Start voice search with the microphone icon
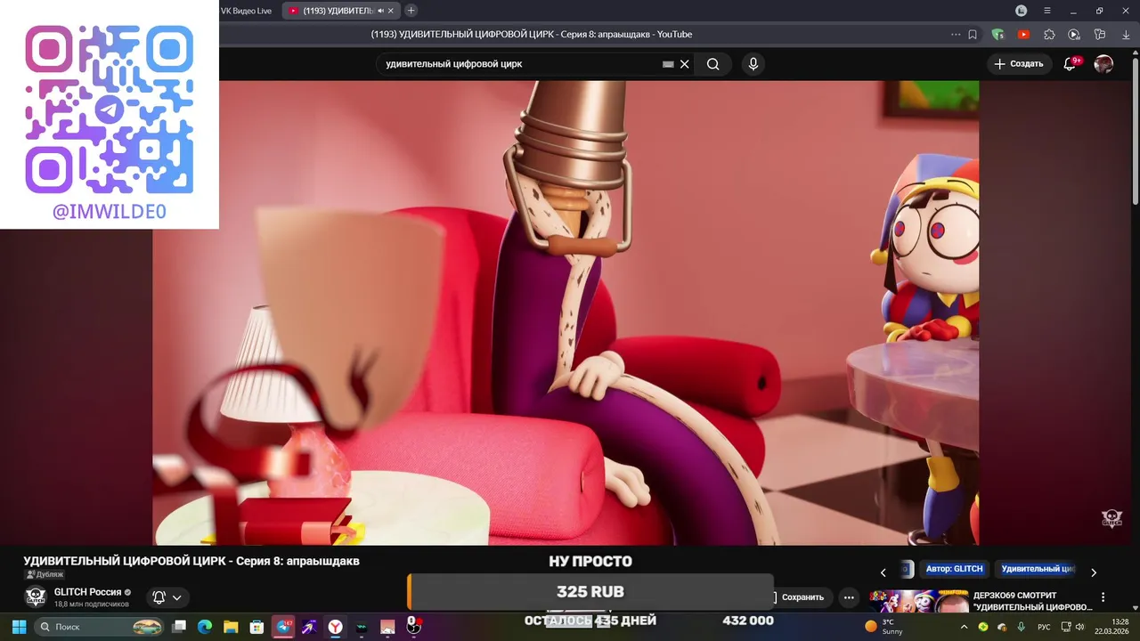 (x=753, y=64)
